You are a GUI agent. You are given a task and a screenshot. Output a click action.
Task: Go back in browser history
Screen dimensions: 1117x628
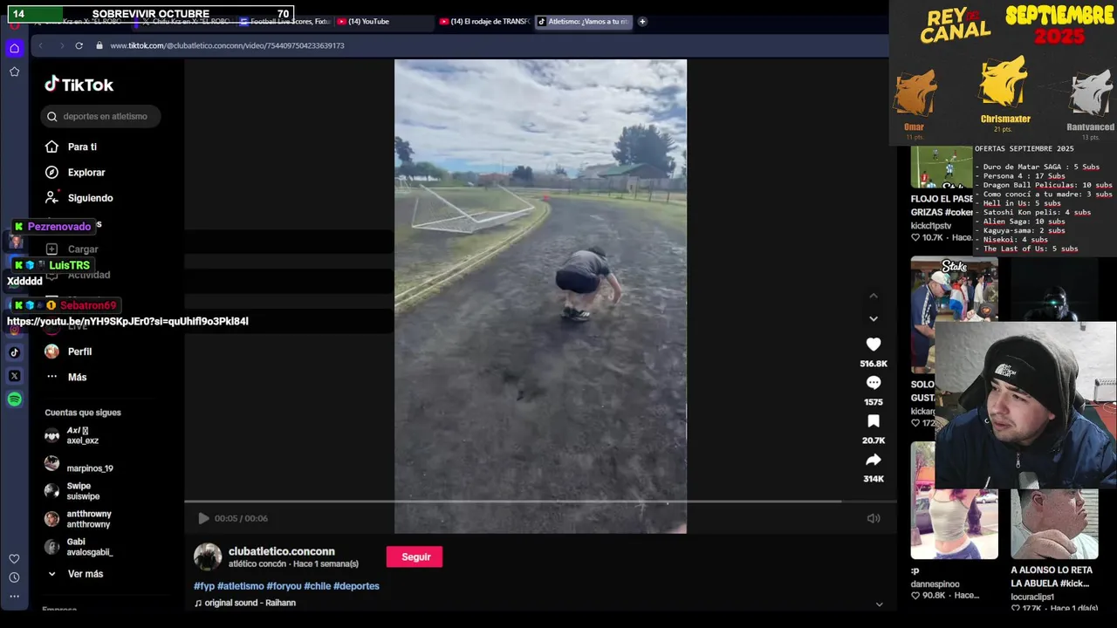pos(40,45)
